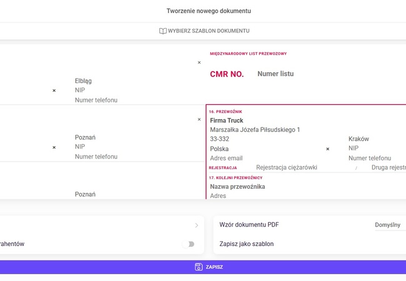Click the x left of the Elbląg NIP row
This screenshot has height=281, width=406.
54,91
